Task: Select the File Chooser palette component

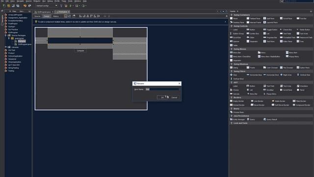Action: tap(287, 68)
